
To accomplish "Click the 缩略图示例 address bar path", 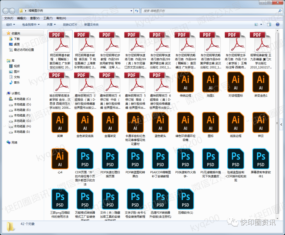I will (36, 11).
